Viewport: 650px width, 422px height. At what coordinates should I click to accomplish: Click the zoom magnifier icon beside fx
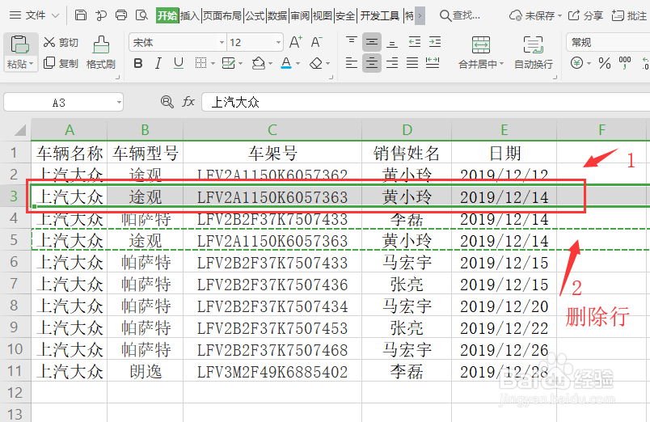point(167,102)
